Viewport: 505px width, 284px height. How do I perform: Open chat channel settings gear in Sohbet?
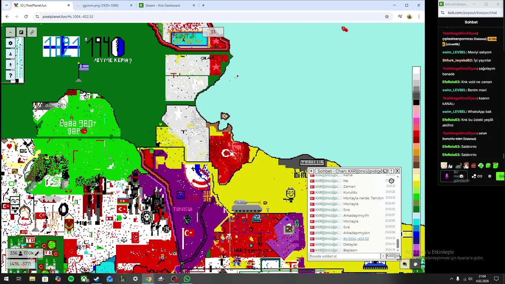click(x=391, y=181)
